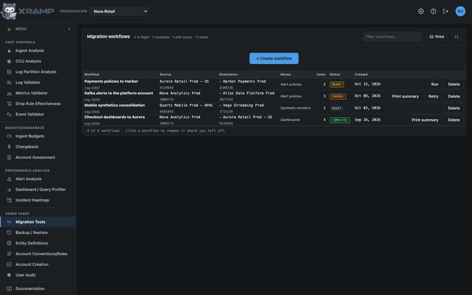
Task: Navigate to Backup / Restore
Action: (x=38, y=233)
